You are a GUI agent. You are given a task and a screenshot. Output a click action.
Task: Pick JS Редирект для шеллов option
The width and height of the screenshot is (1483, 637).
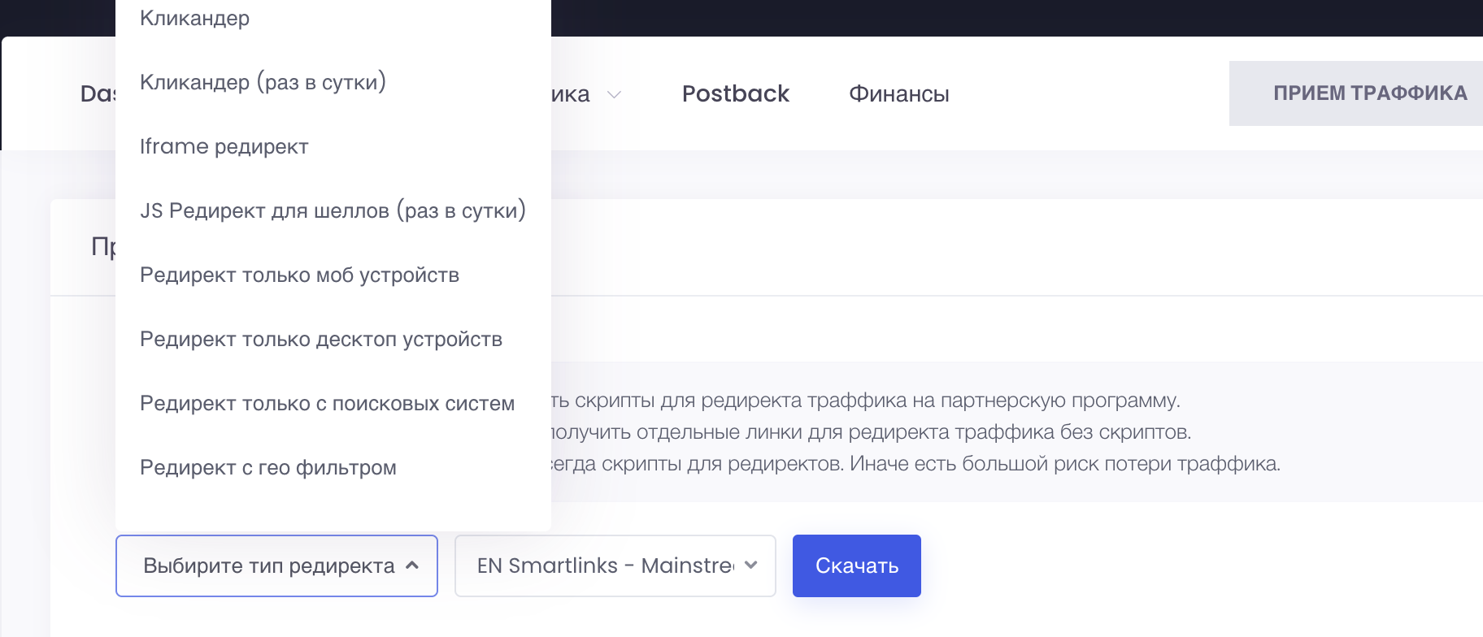click(x=333, y=210)
